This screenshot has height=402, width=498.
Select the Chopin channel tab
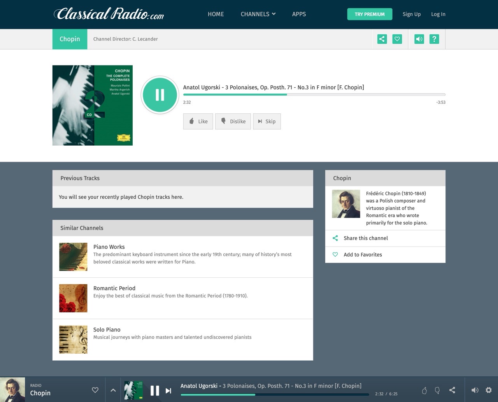[70, 39]
